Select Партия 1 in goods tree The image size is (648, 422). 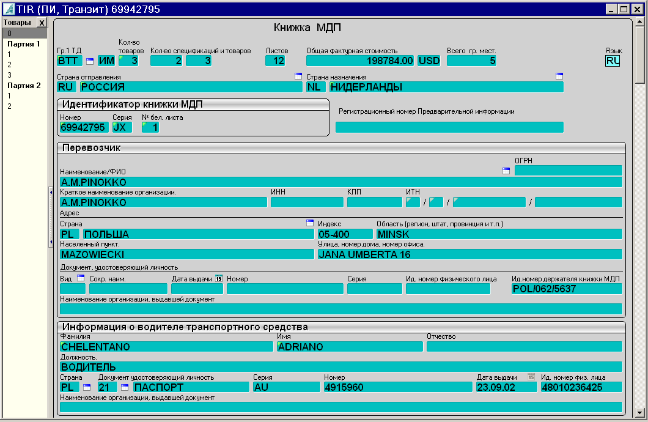pos(24,44)
